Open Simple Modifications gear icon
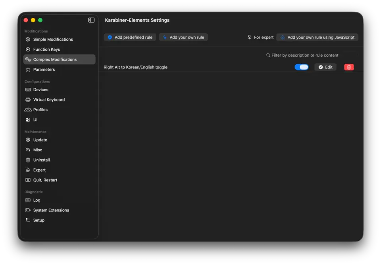 (28, 39)
